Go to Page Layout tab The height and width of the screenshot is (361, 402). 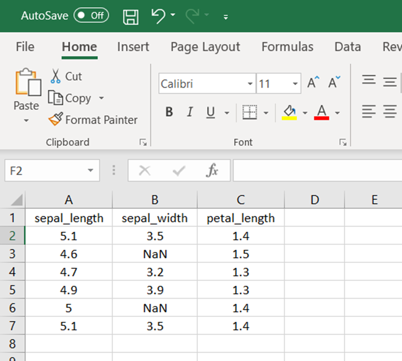[205, 47]
